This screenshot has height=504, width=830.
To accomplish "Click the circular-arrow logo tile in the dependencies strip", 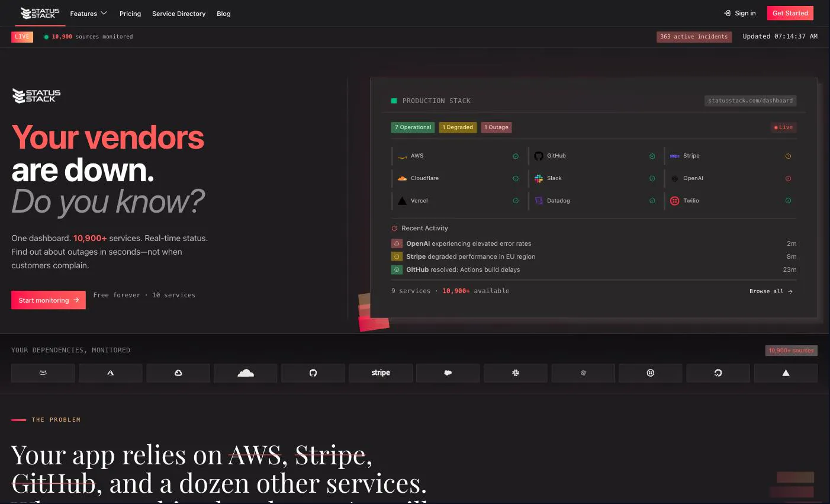I will click(718, 373).
